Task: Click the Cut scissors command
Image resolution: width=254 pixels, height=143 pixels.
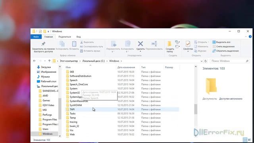Action: 87,42
